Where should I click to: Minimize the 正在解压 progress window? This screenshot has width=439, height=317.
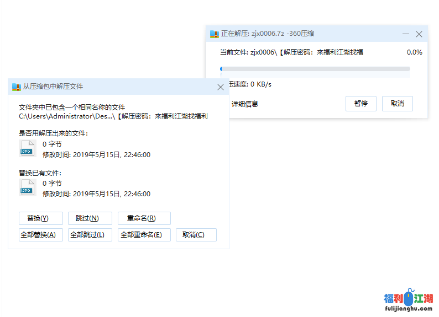point(406,34)
